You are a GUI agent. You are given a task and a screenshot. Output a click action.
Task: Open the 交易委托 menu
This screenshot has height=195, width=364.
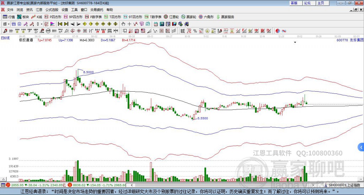click(x=97, y=10)
